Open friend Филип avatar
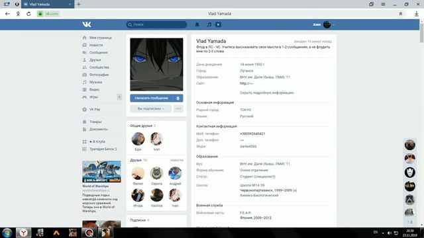The height and width of the screenshot is (238, 424). pyautogui.click(x=138, y=173)
